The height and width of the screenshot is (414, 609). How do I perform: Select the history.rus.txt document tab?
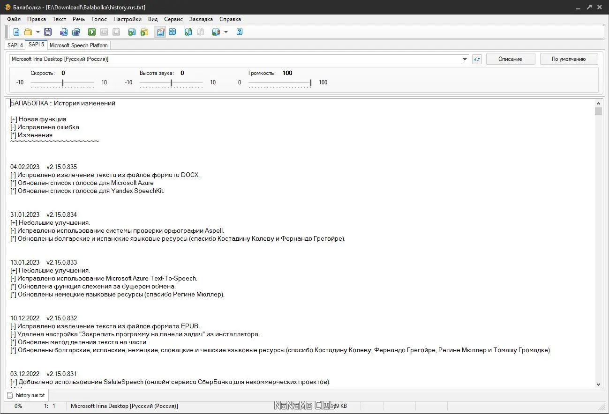[26, 395]
